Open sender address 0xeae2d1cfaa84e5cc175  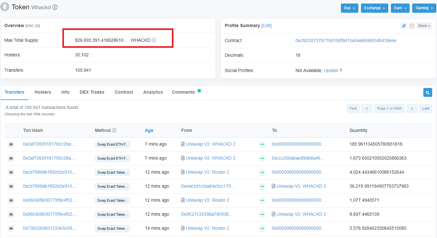(208, 186)
